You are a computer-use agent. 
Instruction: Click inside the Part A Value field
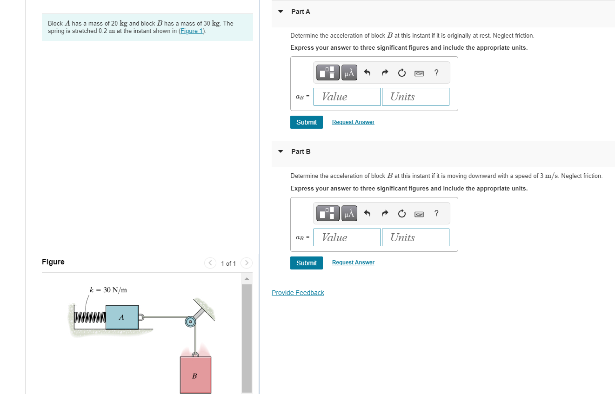[347, 96]
